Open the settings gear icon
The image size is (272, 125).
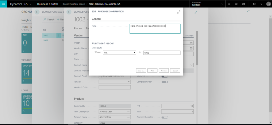pos(254,4)
